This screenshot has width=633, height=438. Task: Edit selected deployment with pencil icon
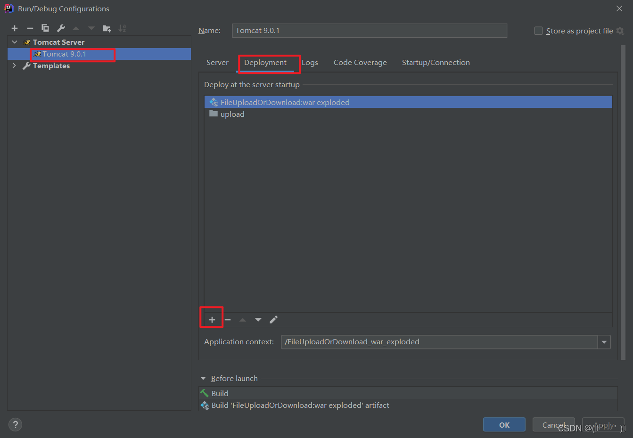pos(273,320)
